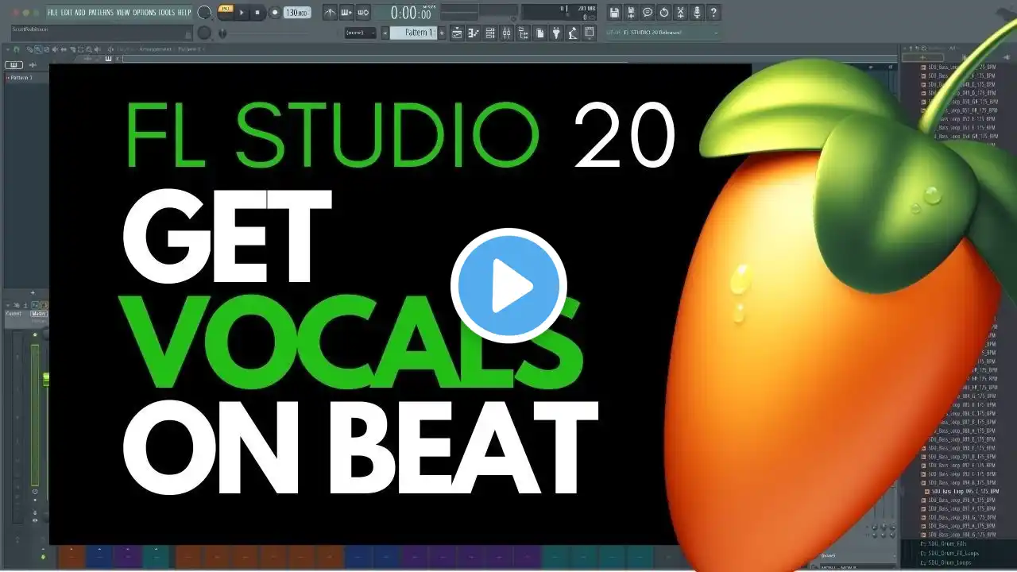The height and width of the screenshot is (572, 1017).
Task: Open the plugin picker icon
Action: pyautogui.click(x=556, y=33)
